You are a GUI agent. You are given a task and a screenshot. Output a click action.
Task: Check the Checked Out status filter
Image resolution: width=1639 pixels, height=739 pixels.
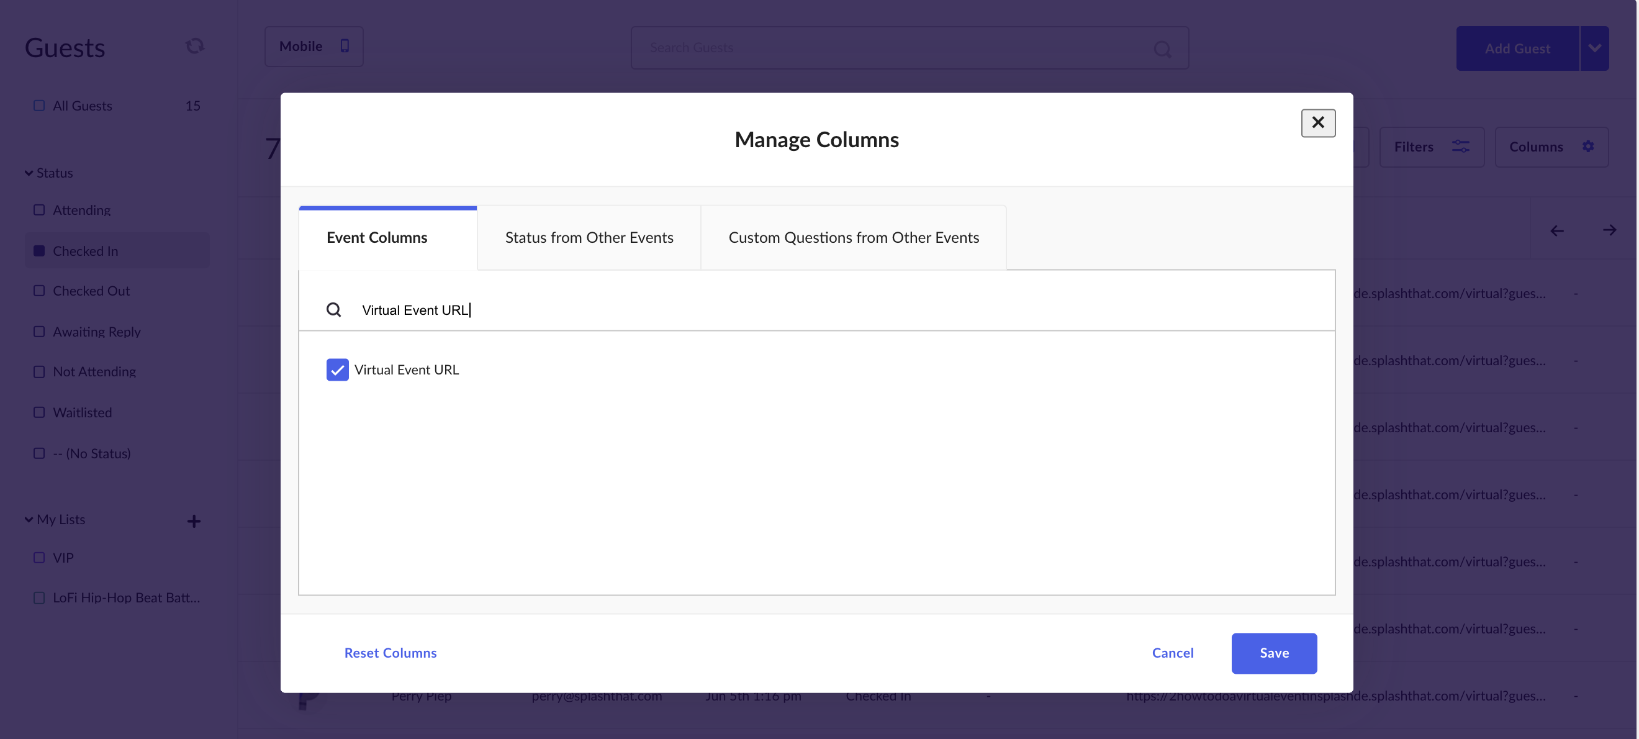[39, 291]
